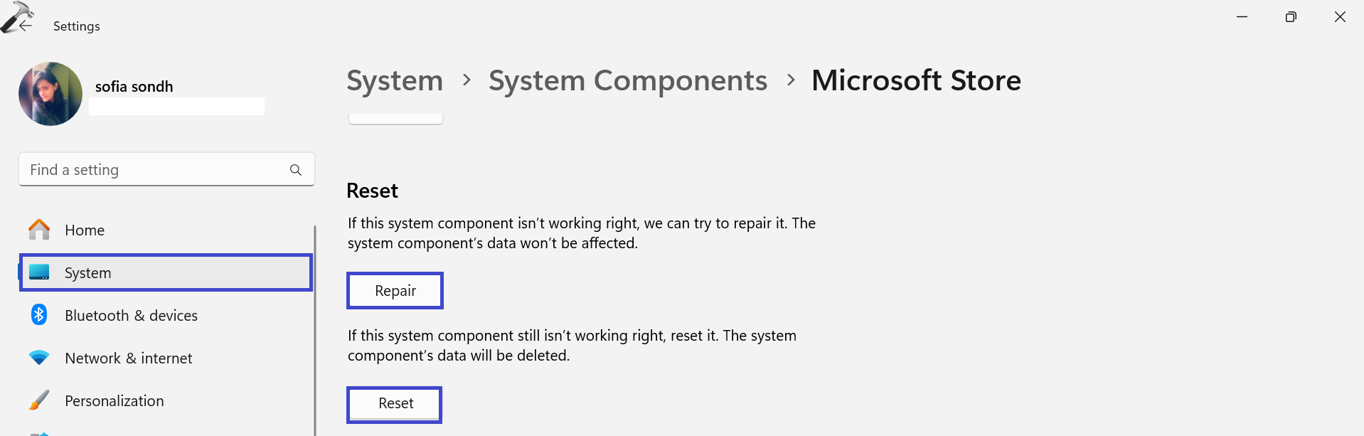
Task: Minimize the Settings window
Action: (x=1242, y=17)
